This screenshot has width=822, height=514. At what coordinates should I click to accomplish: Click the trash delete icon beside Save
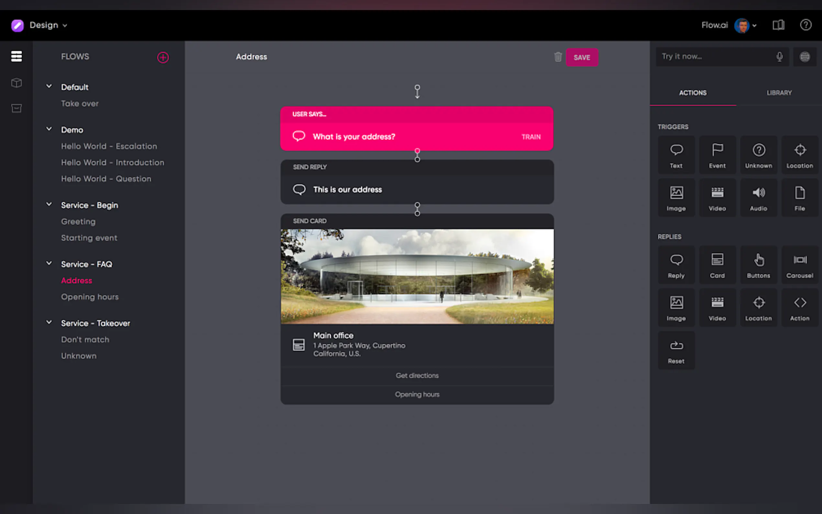click(558, 57)
